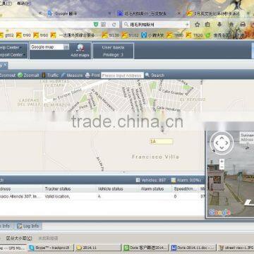Toggle the Traffic layer icon
Image resolution: width=254 pixels, height=254 pixels.
(x=44, y=75)
